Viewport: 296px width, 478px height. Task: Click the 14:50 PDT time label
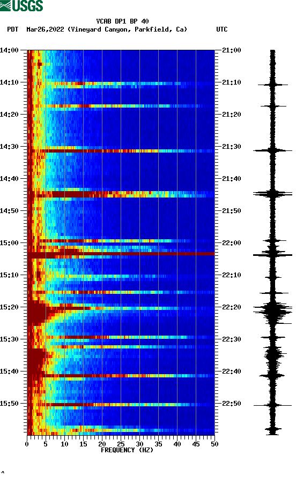9,211
